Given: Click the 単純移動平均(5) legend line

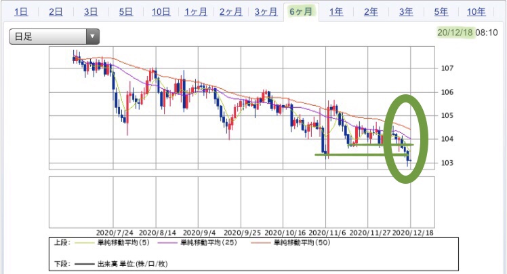Looking at the screenshot, I should (85, 243).
